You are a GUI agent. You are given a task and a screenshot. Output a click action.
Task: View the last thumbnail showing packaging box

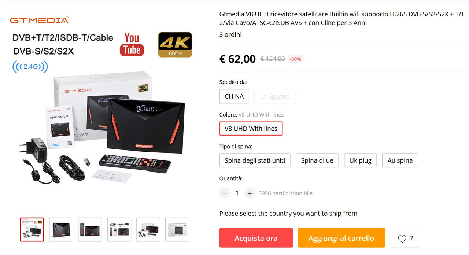177,230
